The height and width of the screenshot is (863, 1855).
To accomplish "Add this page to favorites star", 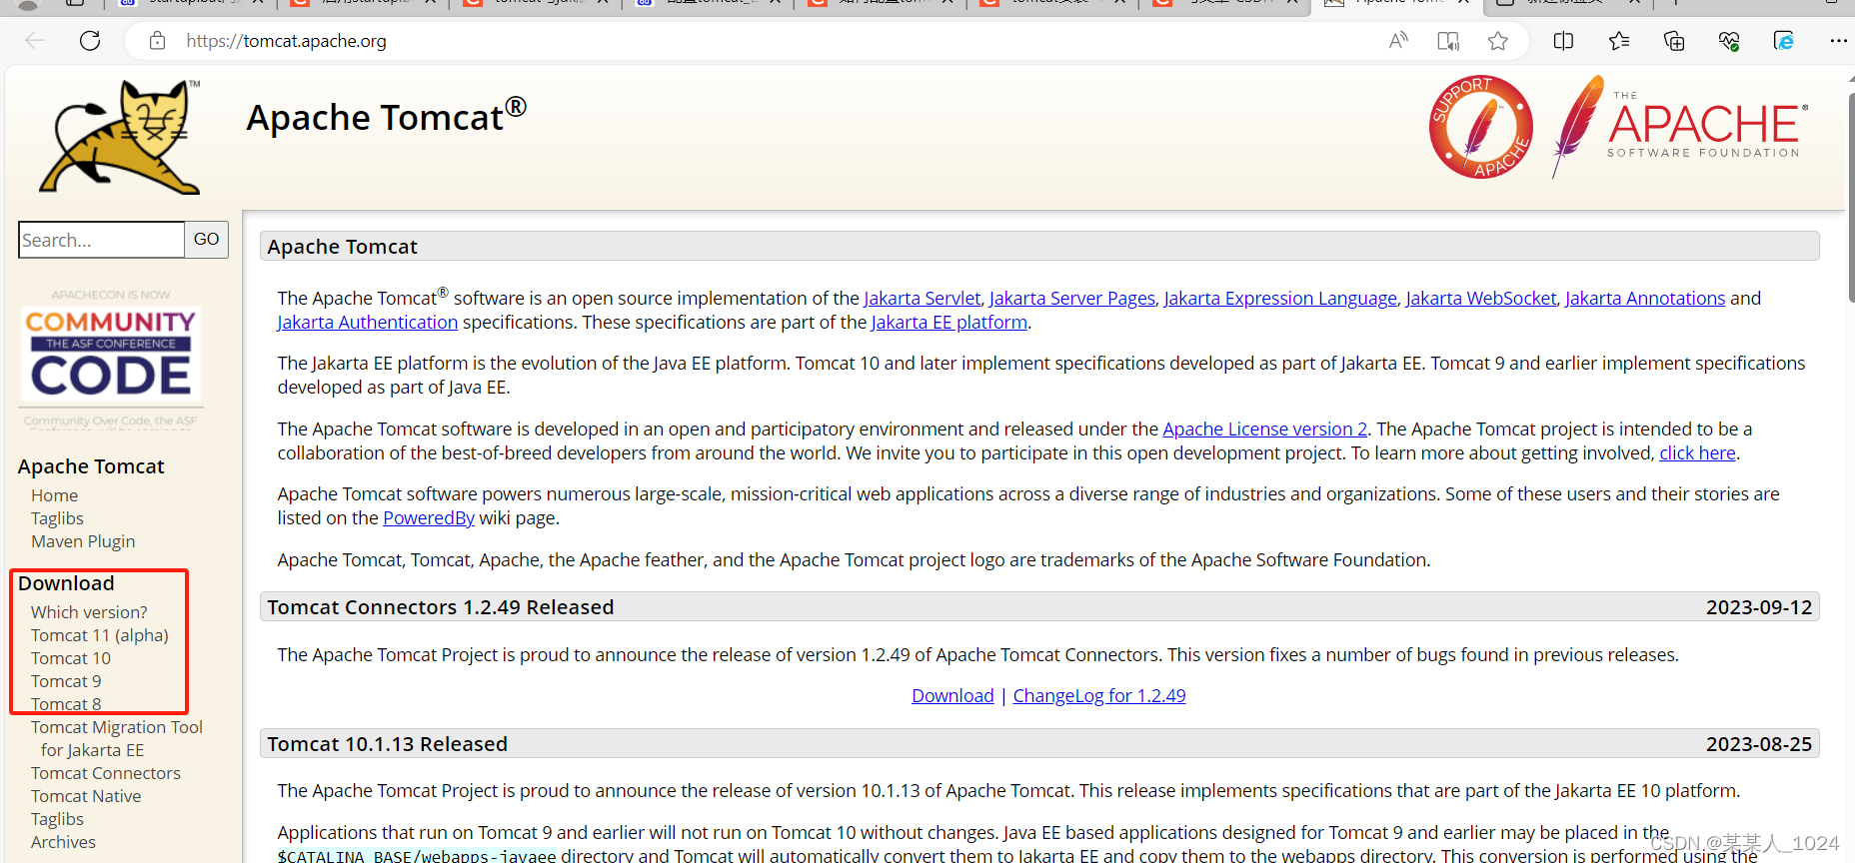I will 1497,41.
